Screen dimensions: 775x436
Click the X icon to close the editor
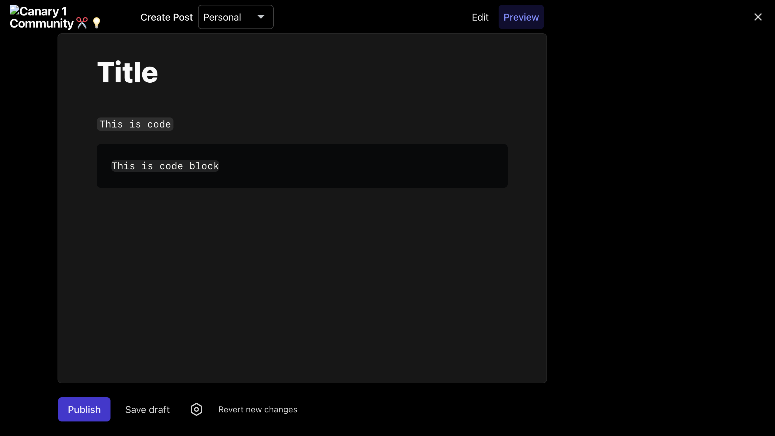point(758,17)
